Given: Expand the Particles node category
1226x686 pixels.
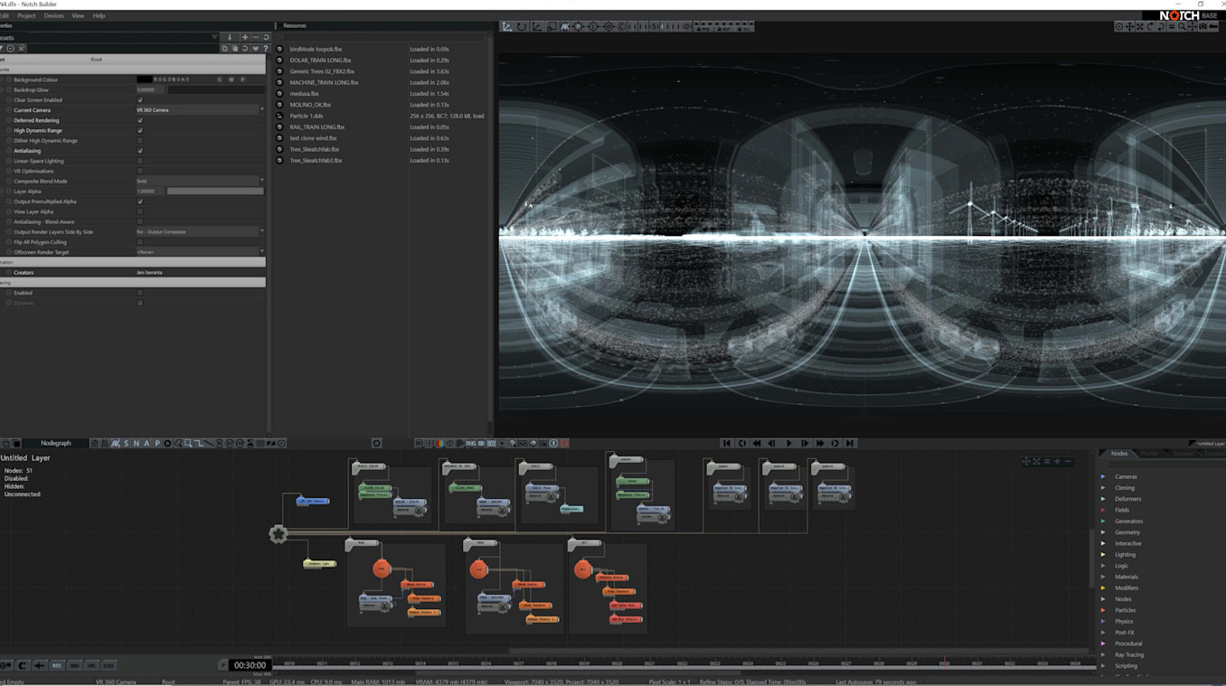Looking at the screenshot, I should (x=1125, y=610).
